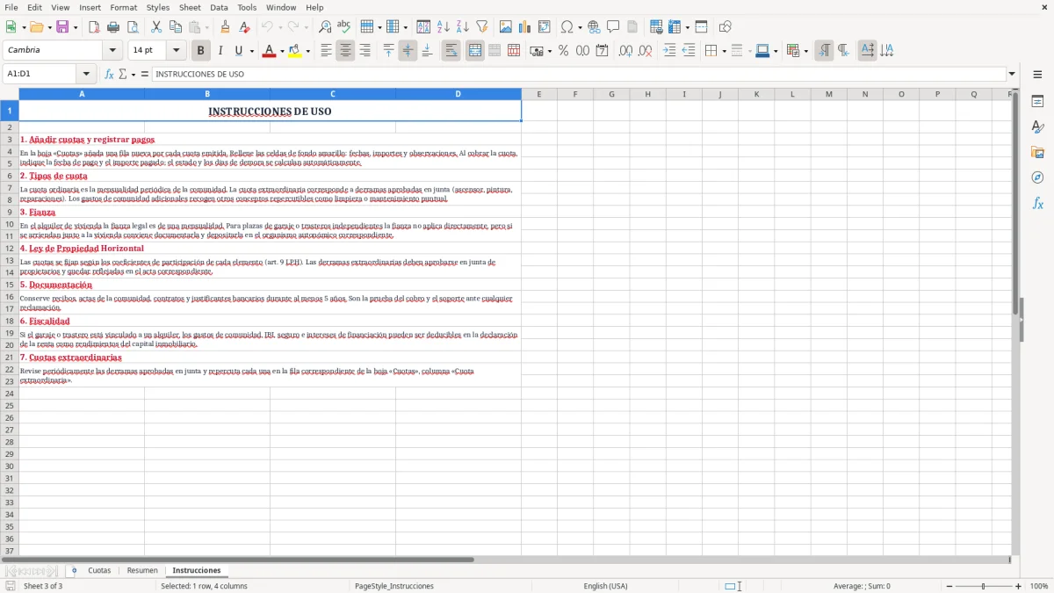1054x593 pixels.
Task: Insert a comment
Action: coord(613,27)
